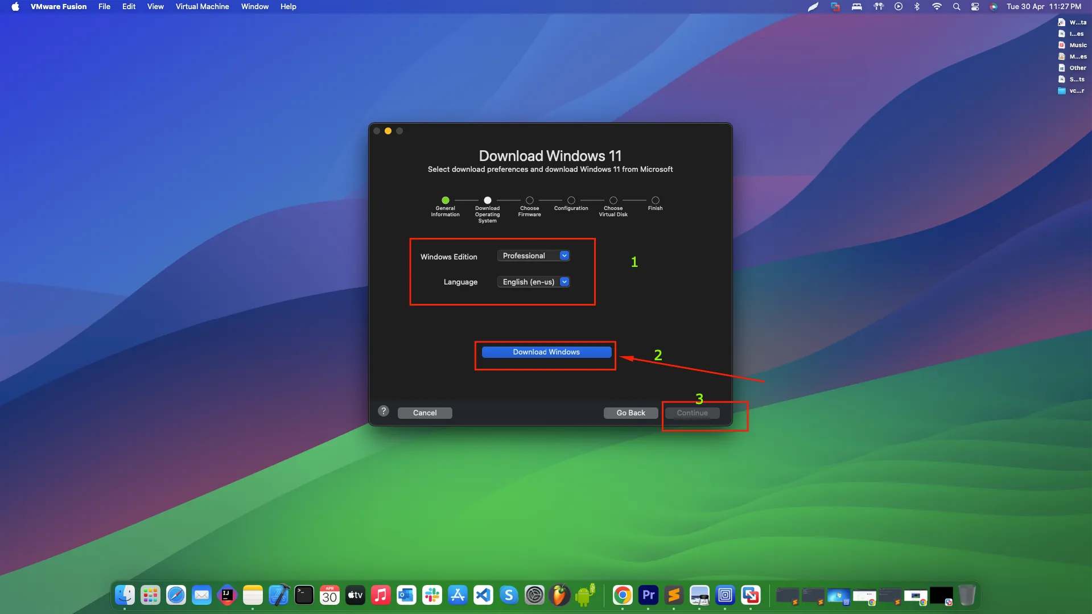Click the bed sleep-focus icon in menu bar
The height and width of the screenshot is (614, 1092).
click(x=856, y=7)
